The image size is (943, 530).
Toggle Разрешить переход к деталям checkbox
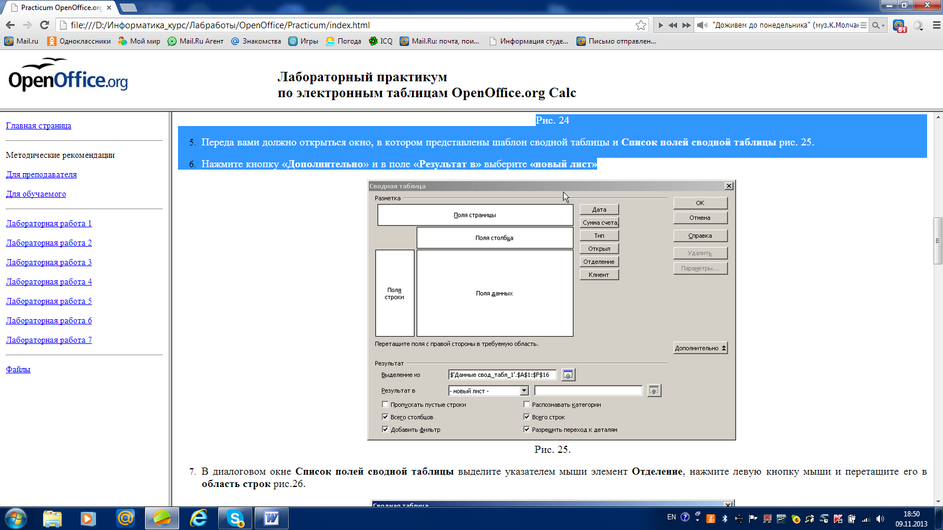527,429
